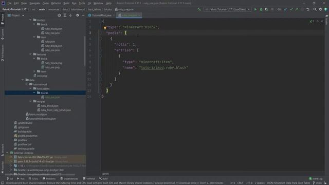
Task: Go to next highlighted problem arrow
Action: point(322,22)
